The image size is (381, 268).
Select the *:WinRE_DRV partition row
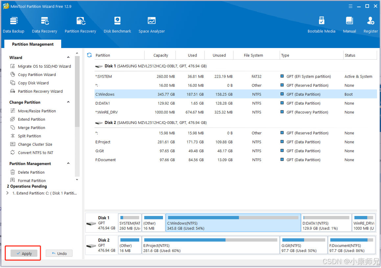pyautogui.click(x=236, y=112)
